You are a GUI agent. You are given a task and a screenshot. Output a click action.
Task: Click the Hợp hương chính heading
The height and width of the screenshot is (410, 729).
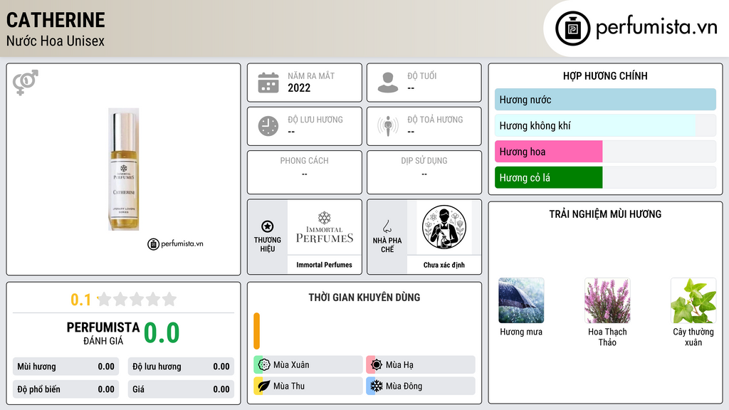(x=605, y=75)
